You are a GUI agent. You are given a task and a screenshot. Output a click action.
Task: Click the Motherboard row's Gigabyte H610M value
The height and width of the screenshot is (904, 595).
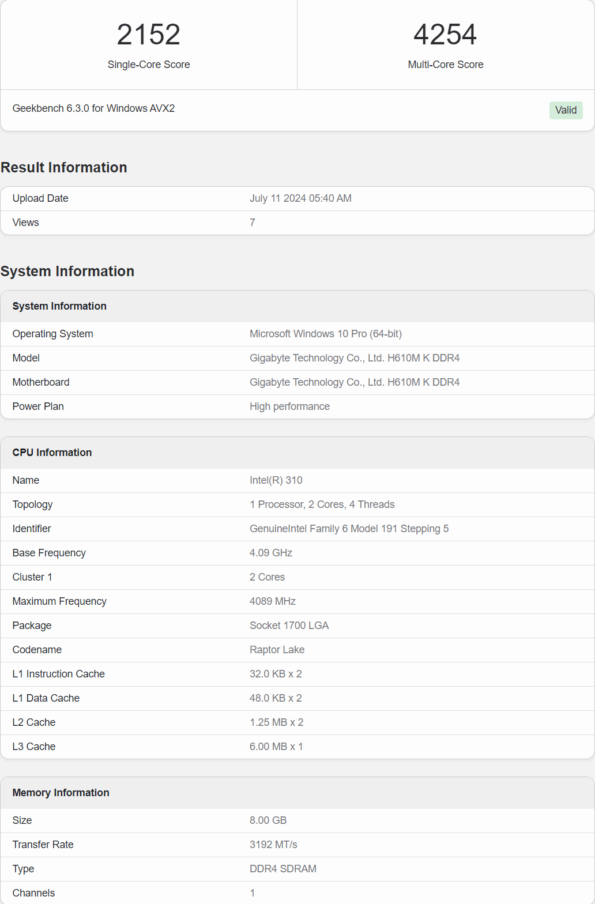click(354, 382)
